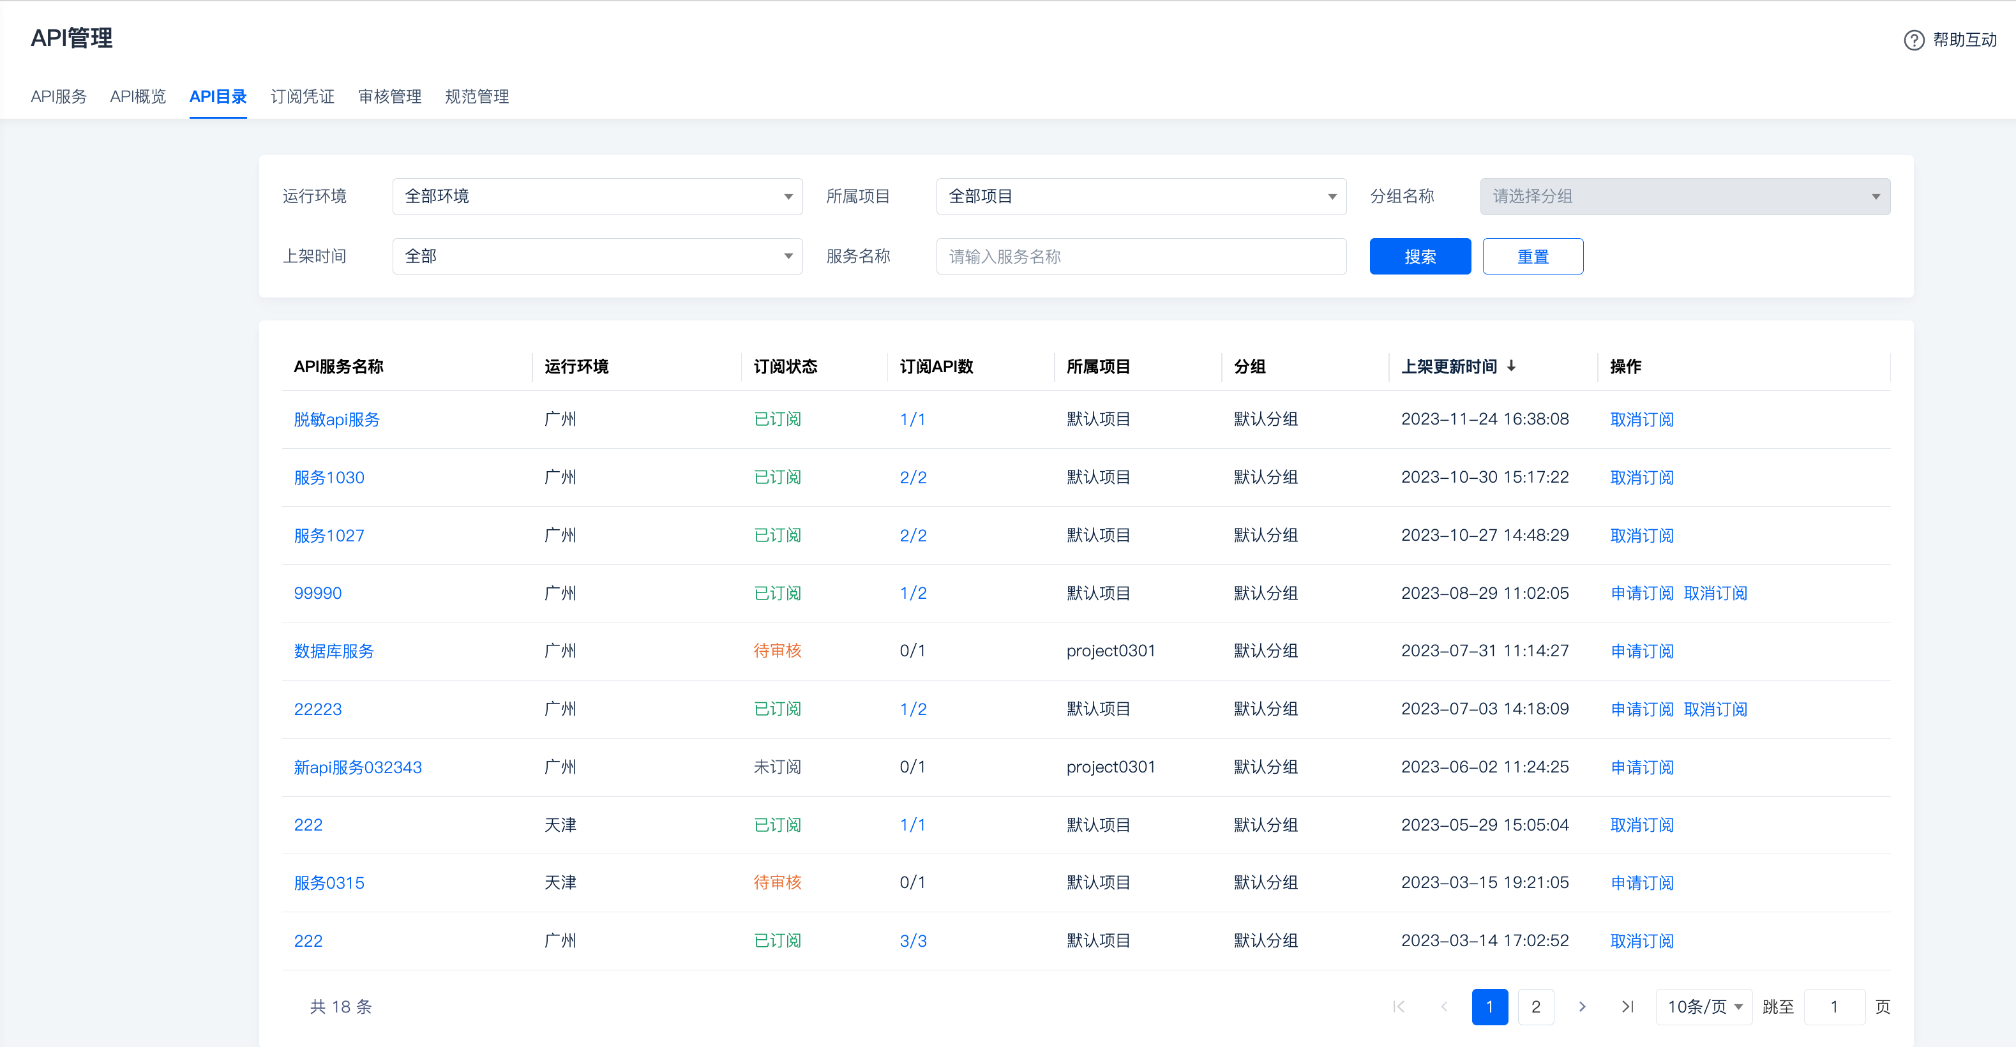Open the 上架时间 dropdown
Screen dimensions: 2016x1047
pyautogui.click(x=597, y=256)
